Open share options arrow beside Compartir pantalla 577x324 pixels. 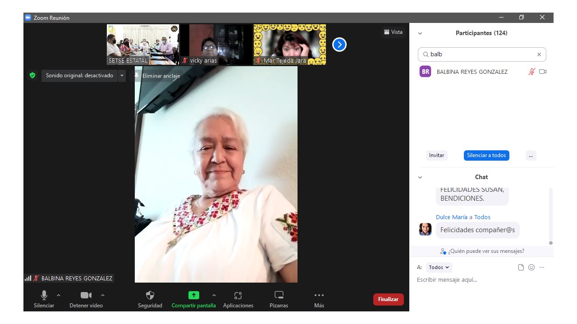tap(214, 295)
